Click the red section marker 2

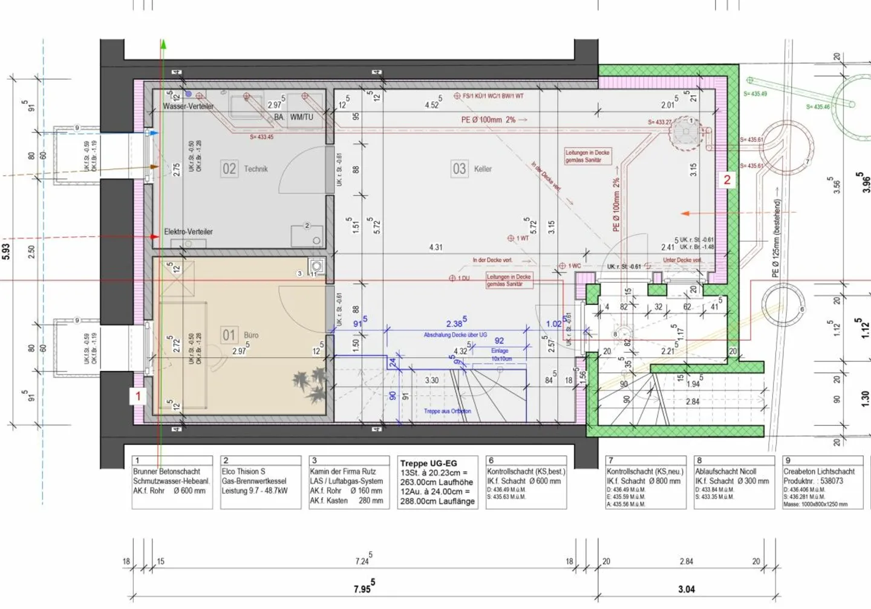point(726,179)
